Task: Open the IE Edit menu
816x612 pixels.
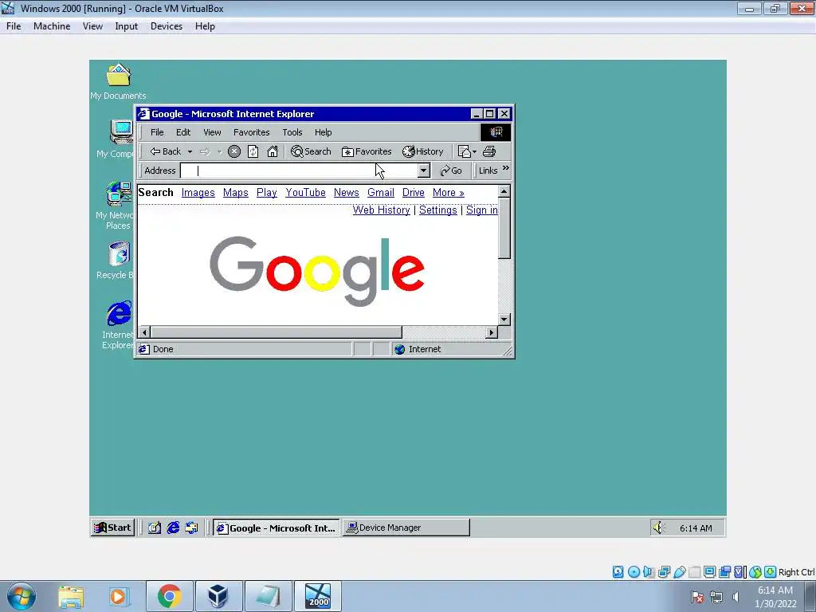Action: pyautogui.click(x=183, y=132)
